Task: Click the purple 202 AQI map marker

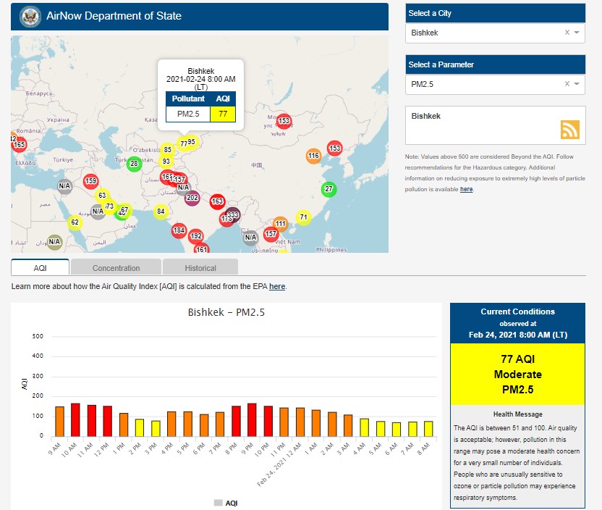Action: [192, 198]
